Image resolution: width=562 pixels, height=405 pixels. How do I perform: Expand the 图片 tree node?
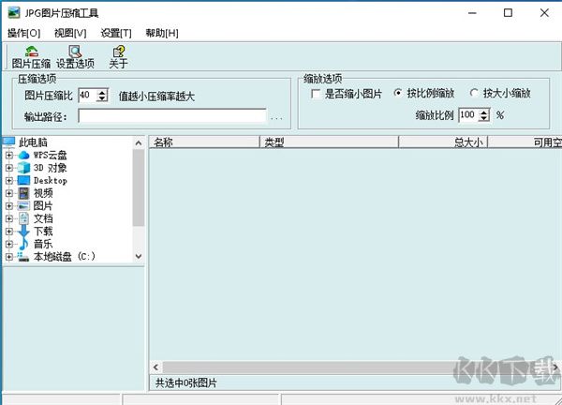[x=9, y=206]
